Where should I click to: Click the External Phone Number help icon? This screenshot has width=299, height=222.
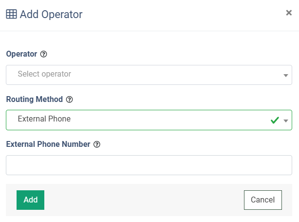pos(97,144)
